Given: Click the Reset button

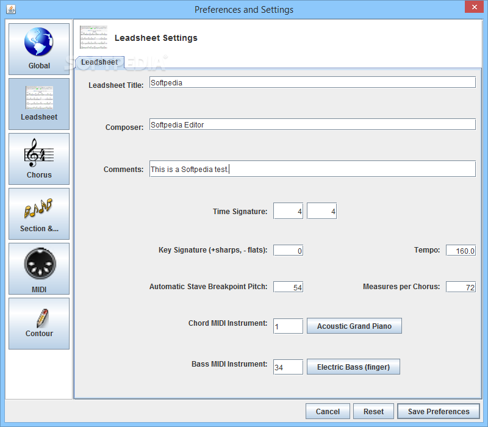Looking at the screenshot, I should click(373, 411).
